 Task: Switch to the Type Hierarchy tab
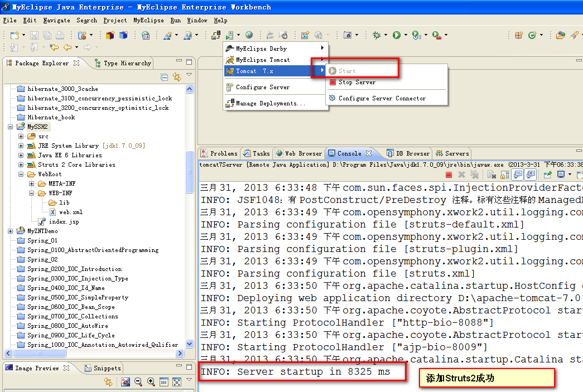click(x=123, y=63)
